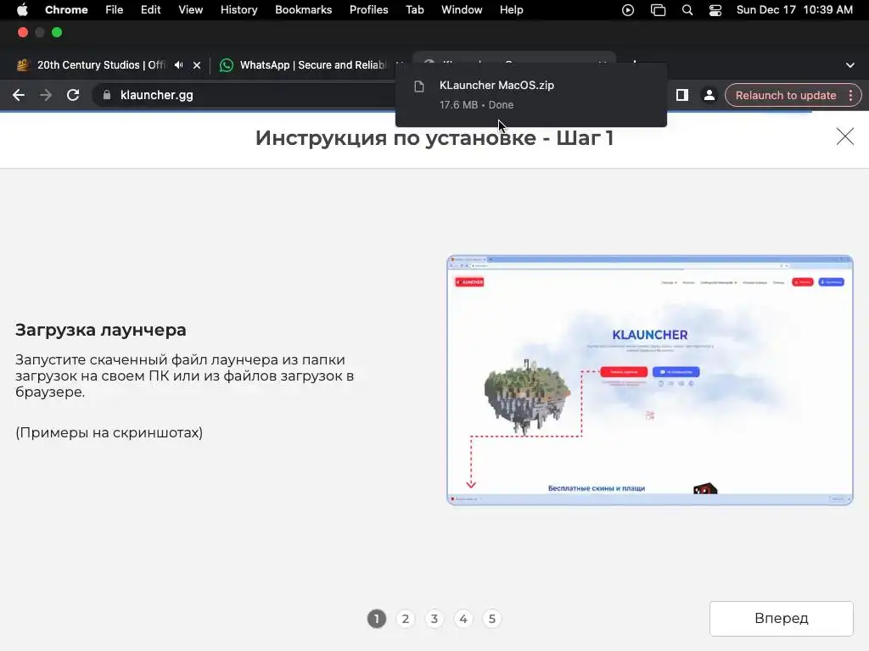Click the Инструкция по установке - Шаг 1 title
Screen dimensions: 869x651
coord(434,138)
